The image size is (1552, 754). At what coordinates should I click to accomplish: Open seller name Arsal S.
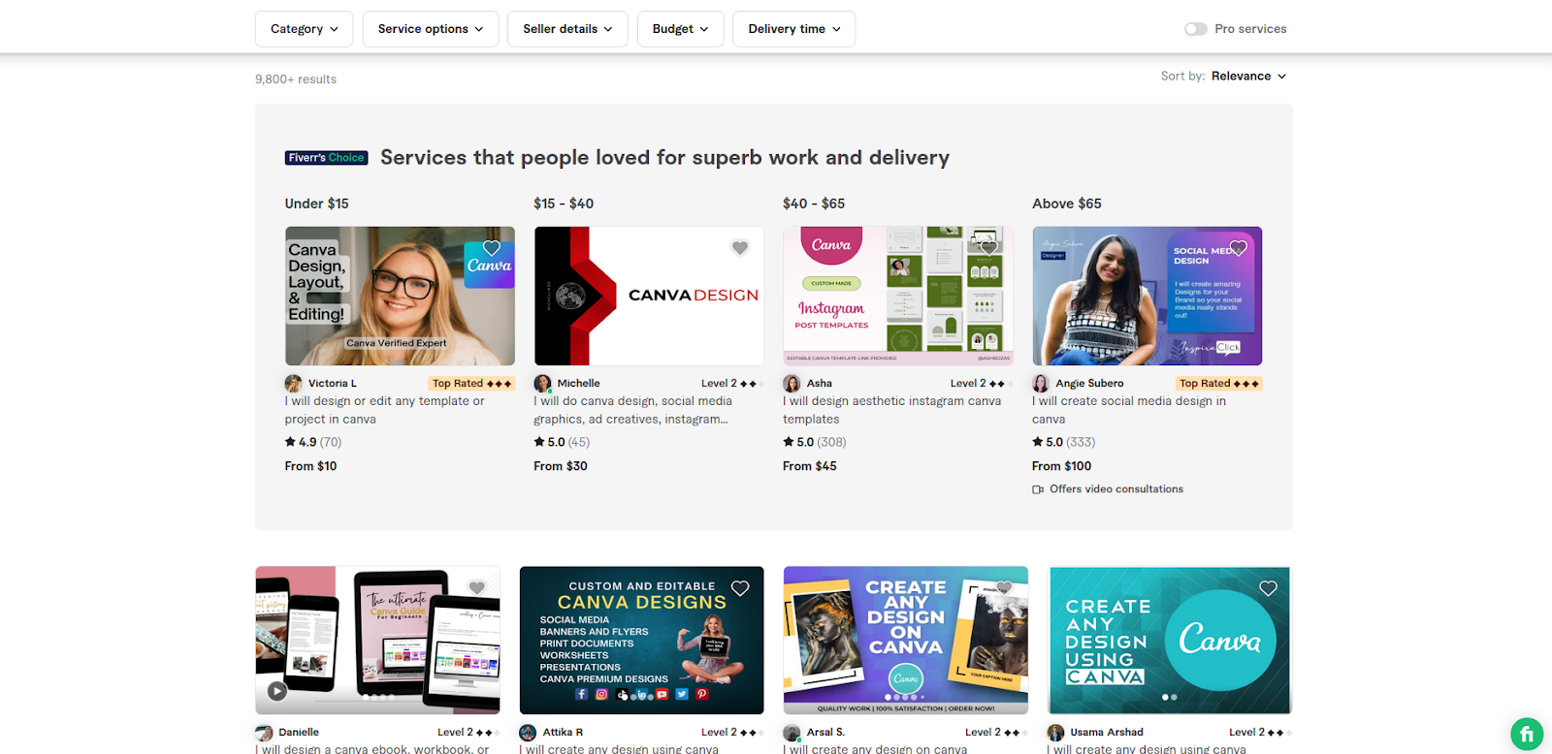825,733
